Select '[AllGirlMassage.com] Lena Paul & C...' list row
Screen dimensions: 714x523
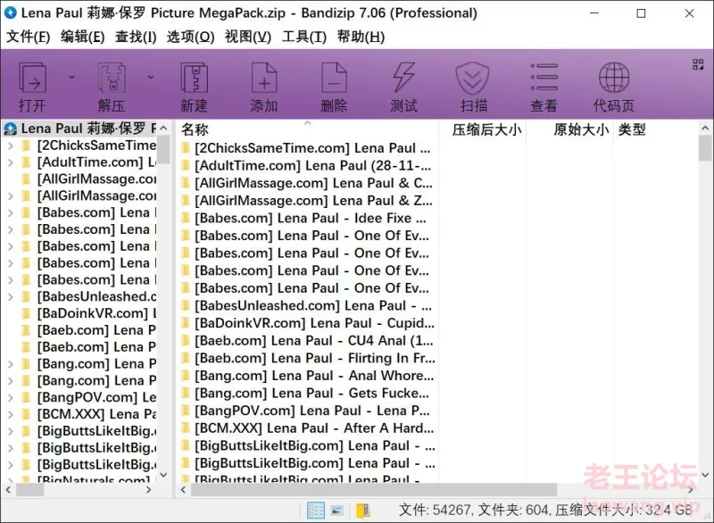pos(307,183)
